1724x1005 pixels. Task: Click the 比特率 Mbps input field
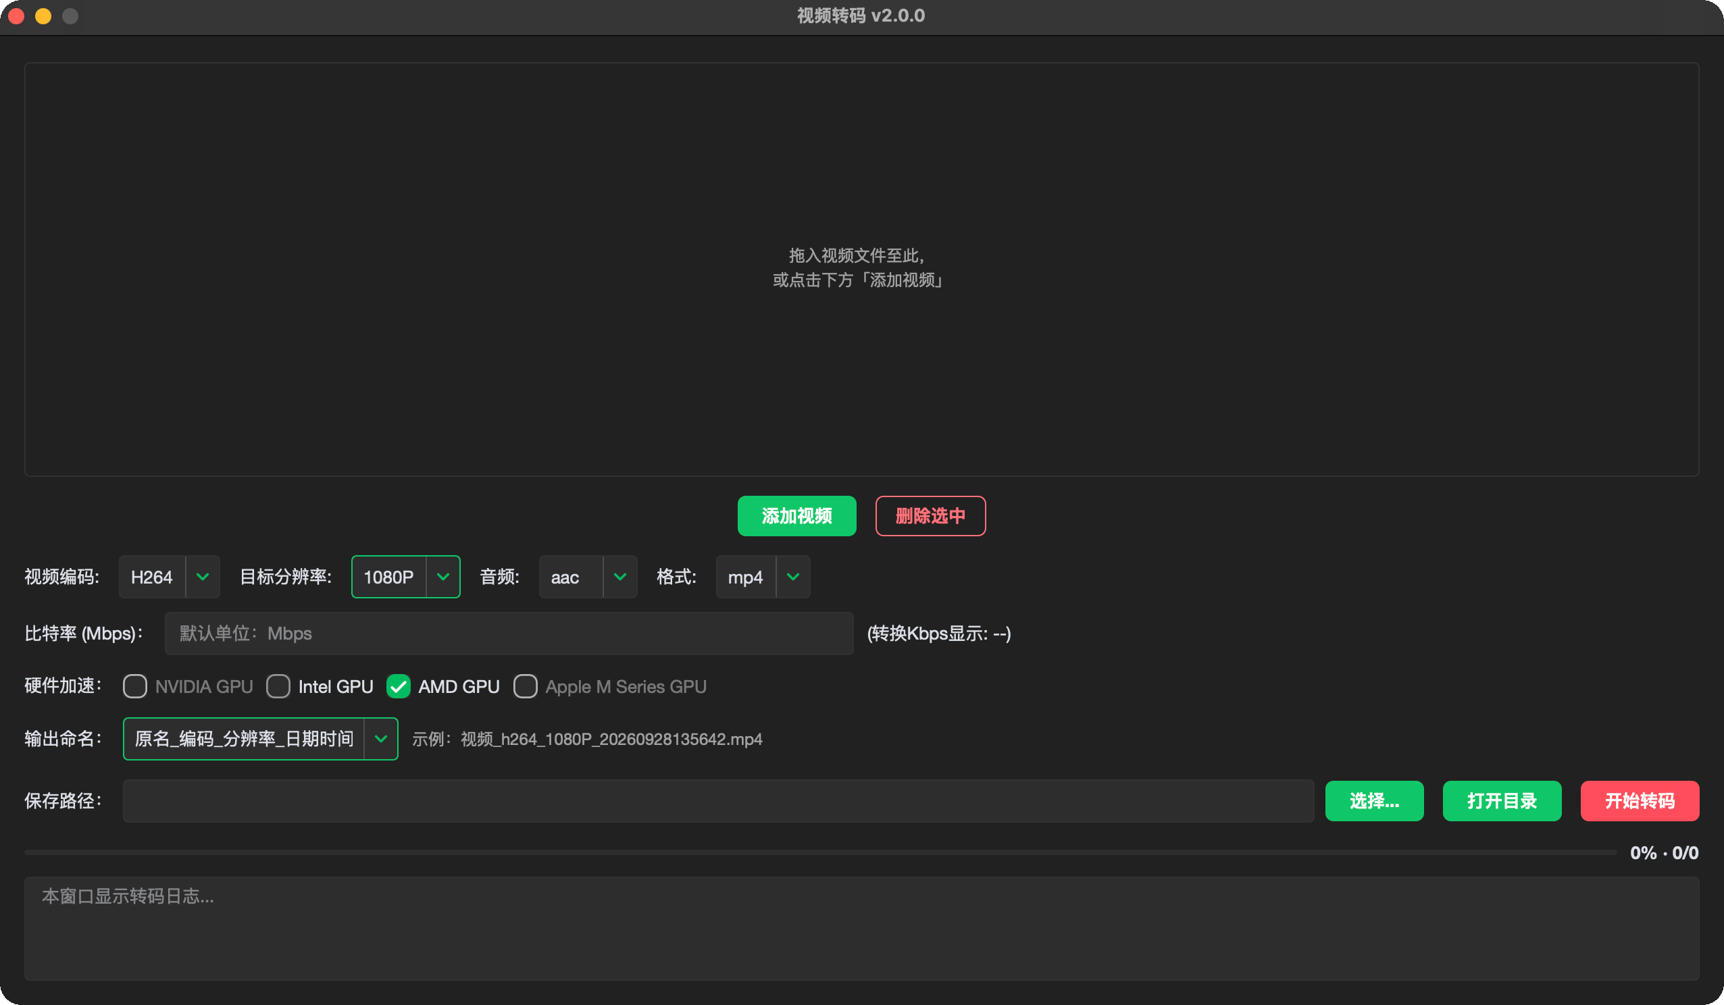pyautogui.click(x=509, y=634)
